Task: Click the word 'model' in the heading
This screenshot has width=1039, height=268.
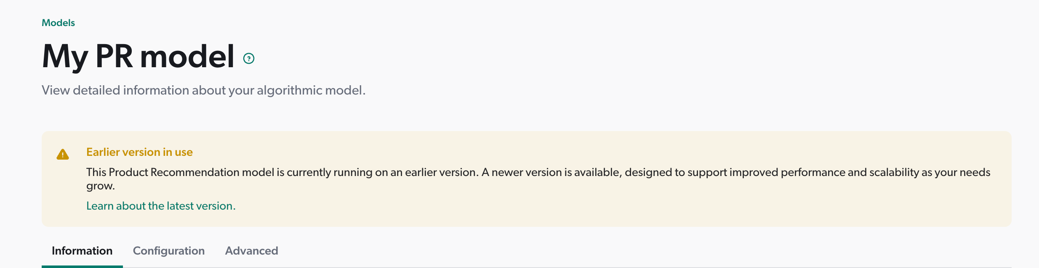Action: (x=187, y=57)
